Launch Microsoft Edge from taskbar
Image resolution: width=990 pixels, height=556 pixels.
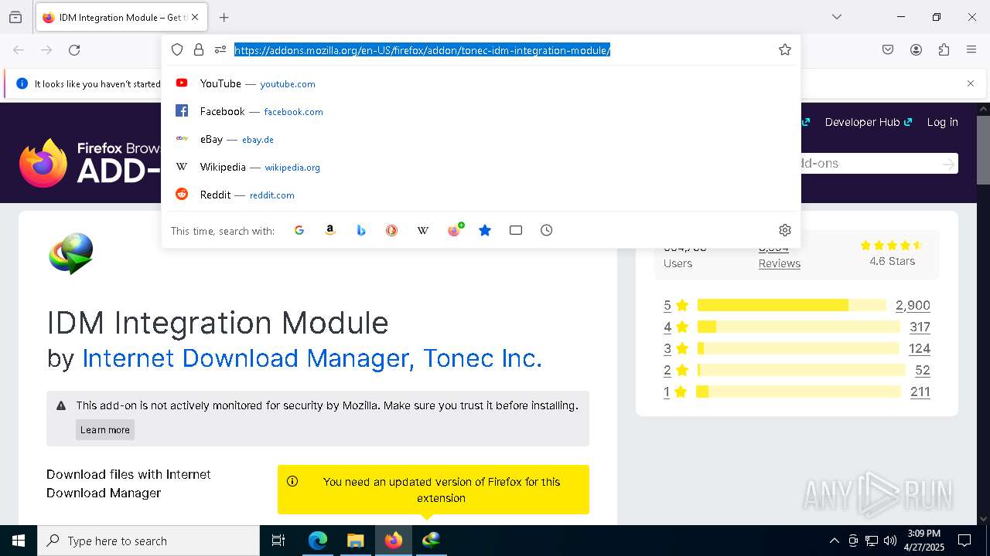pyautogui.click(x=318, y=541)
